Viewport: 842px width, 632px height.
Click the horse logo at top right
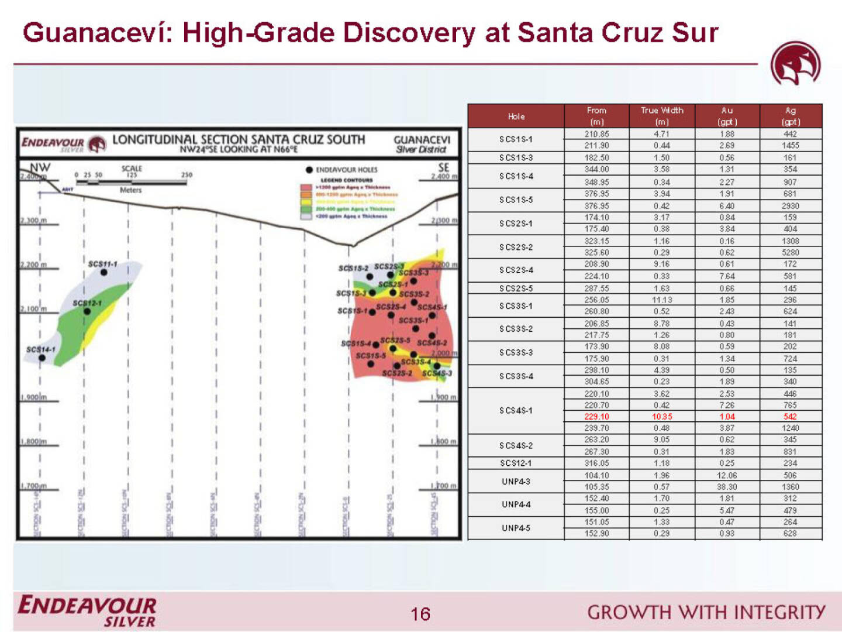click(795, 64)
